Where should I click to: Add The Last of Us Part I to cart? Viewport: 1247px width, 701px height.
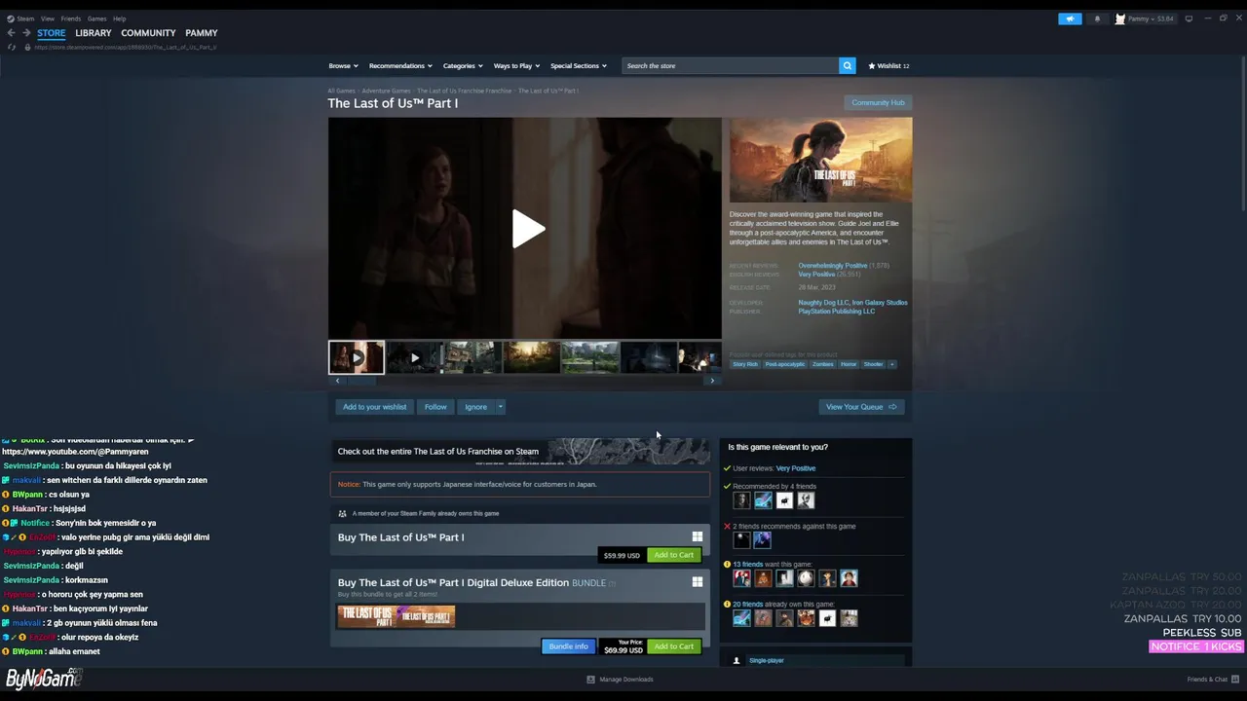(x=674, y=555)
